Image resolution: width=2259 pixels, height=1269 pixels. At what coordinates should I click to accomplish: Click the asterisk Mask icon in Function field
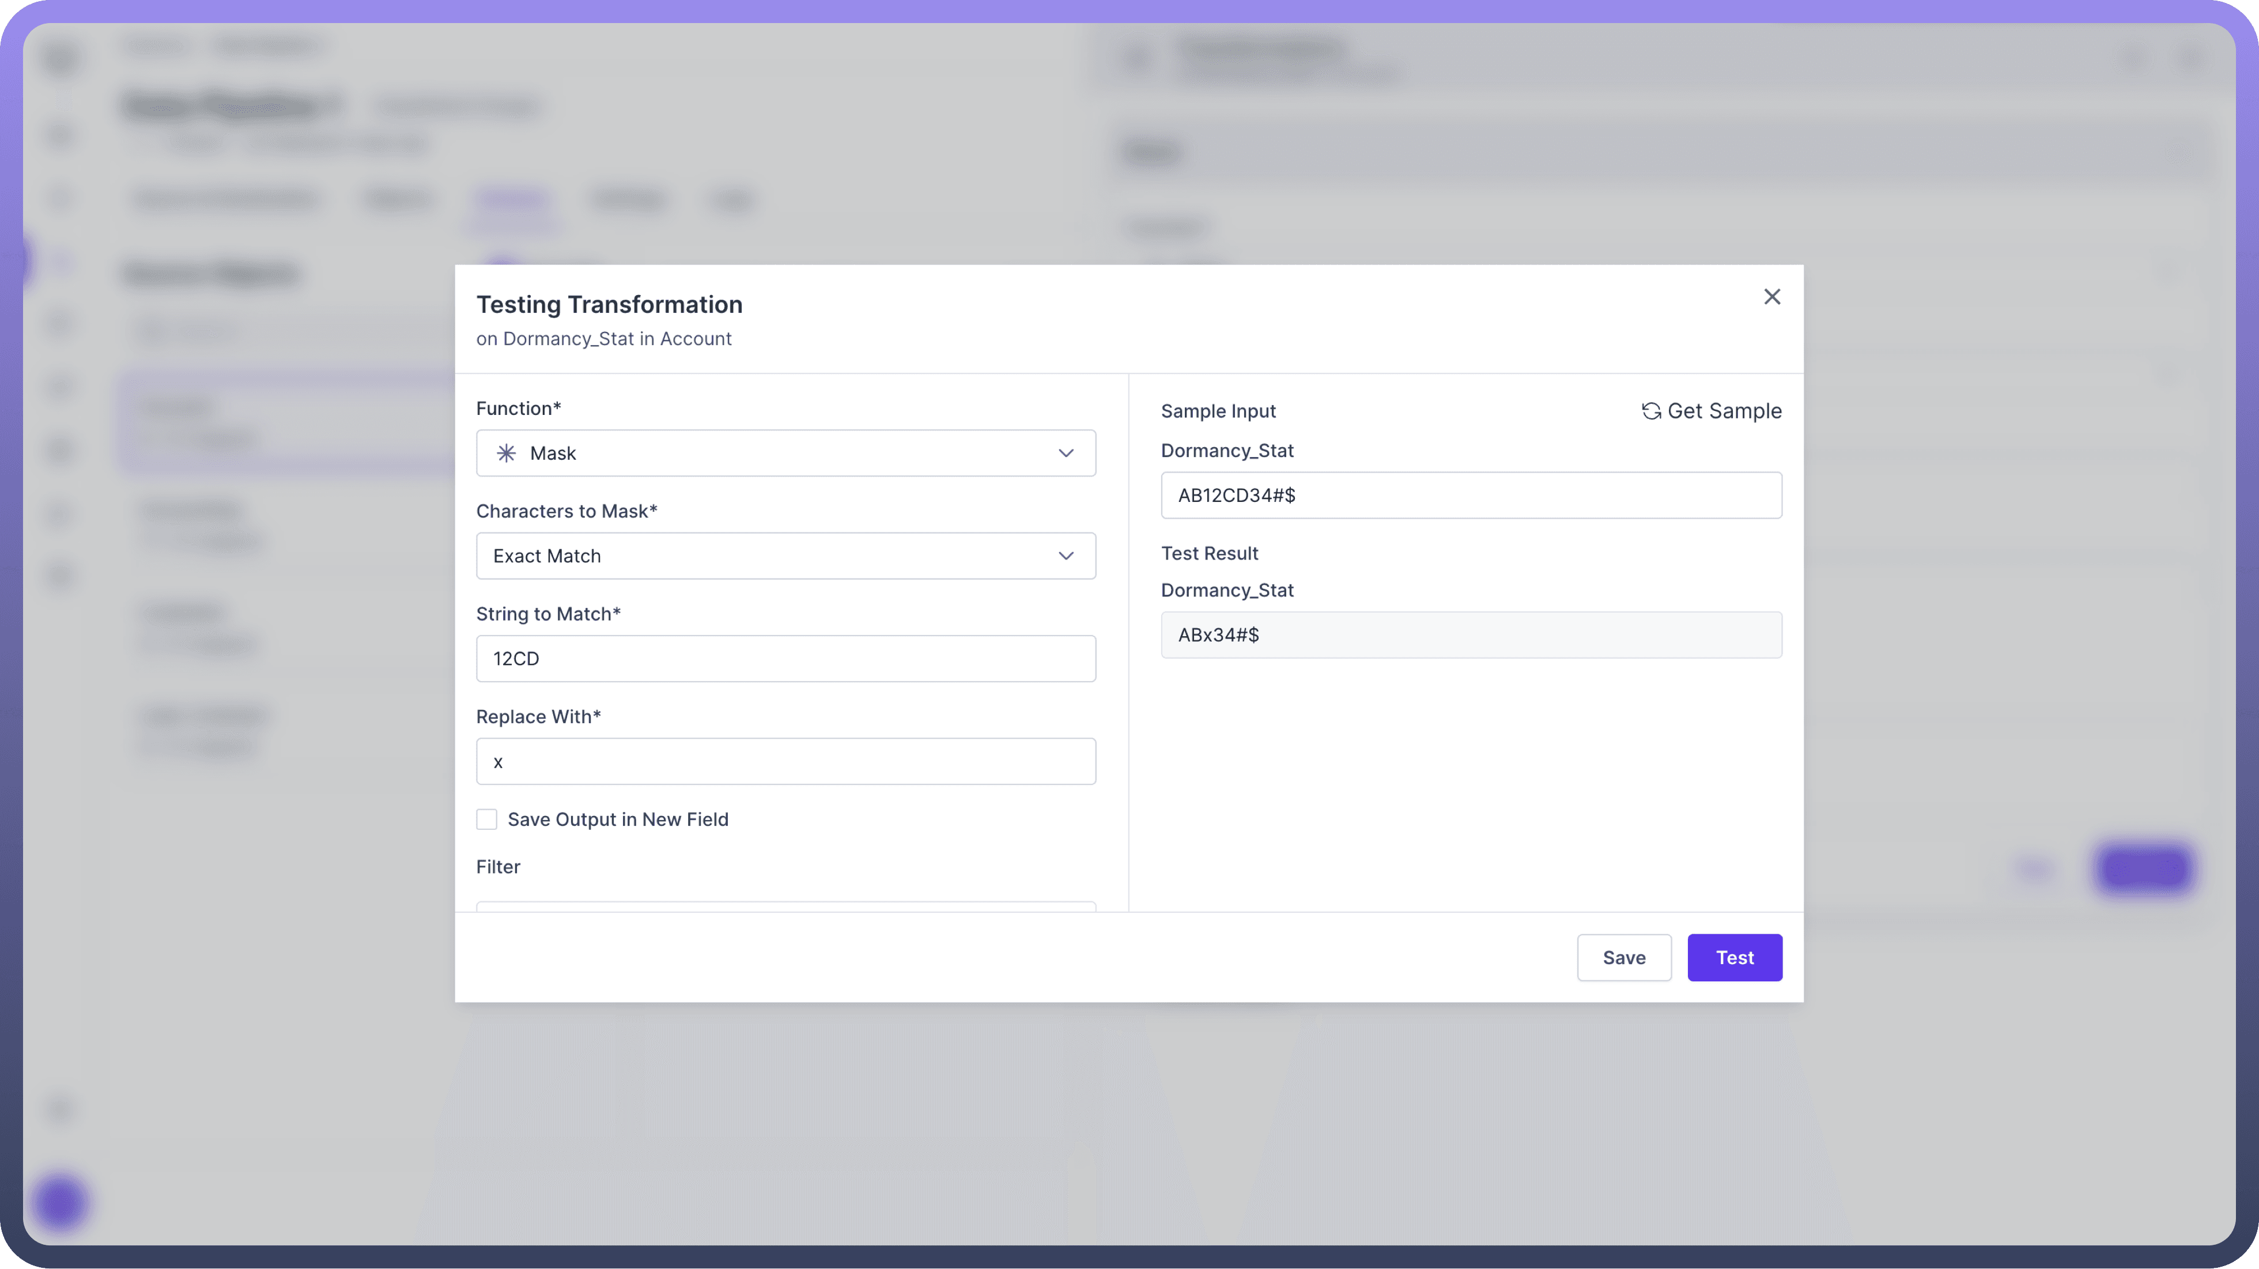click(506, 454)
